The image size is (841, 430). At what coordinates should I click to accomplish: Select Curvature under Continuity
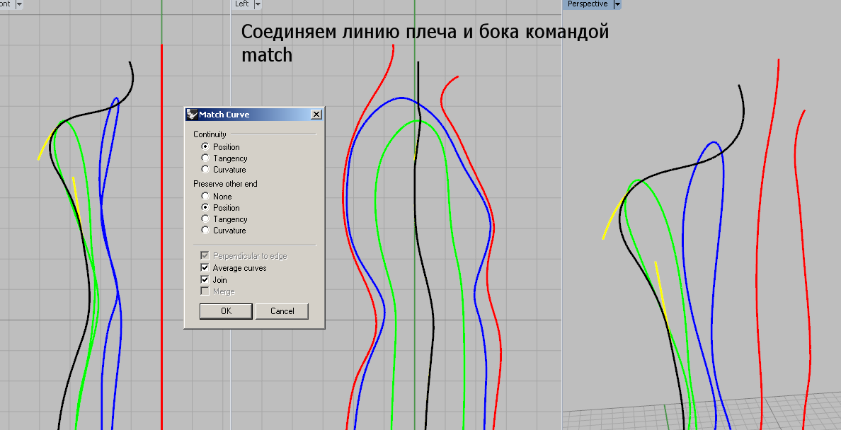coord(205,169)
